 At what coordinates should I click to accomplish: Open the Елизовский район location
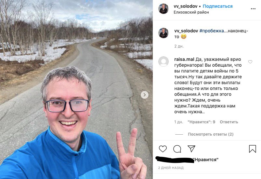(191, 12)
